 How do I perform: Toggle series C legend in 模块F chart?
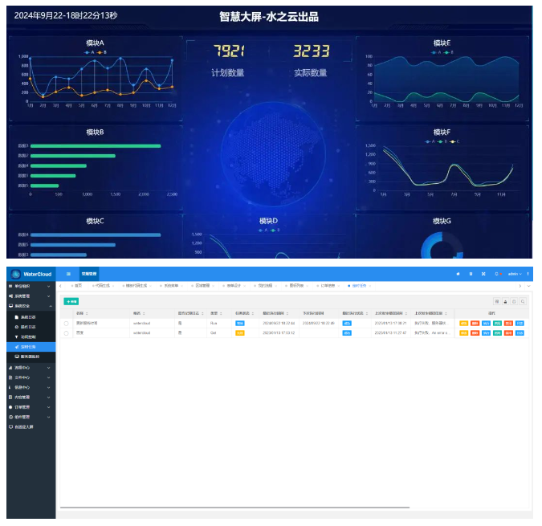click(455, 141)
